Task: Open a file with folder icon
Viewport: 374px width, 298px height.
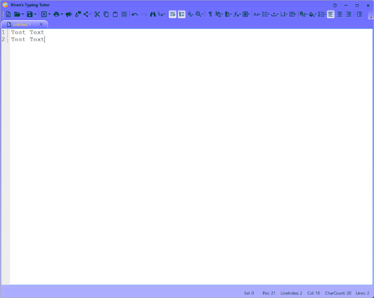Action: pyautogui.click(x=17, y=14)
